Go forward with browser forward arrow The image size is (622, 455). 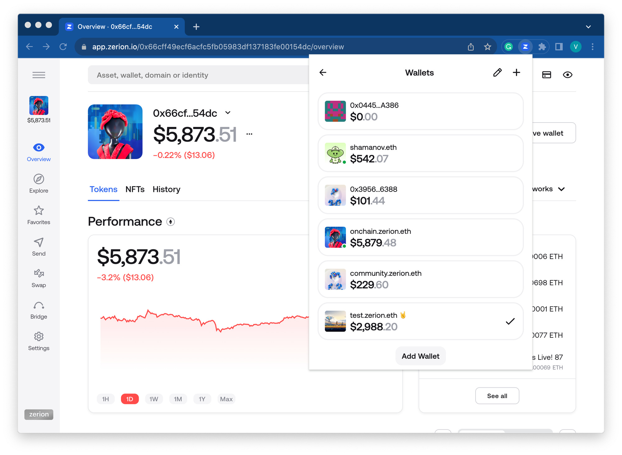[46, 47]
